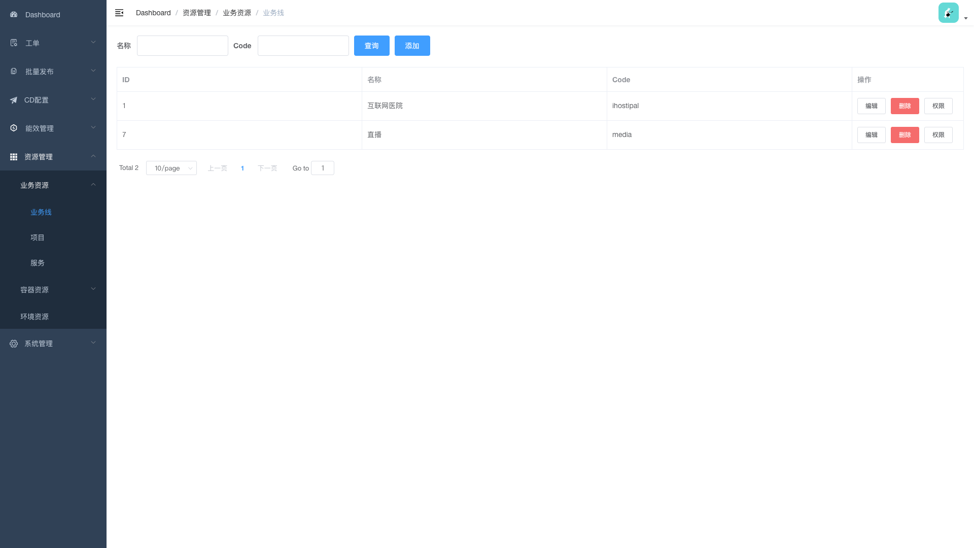
Task: Click the 批量发布 batch release icon
Action: tap(14, 72)
